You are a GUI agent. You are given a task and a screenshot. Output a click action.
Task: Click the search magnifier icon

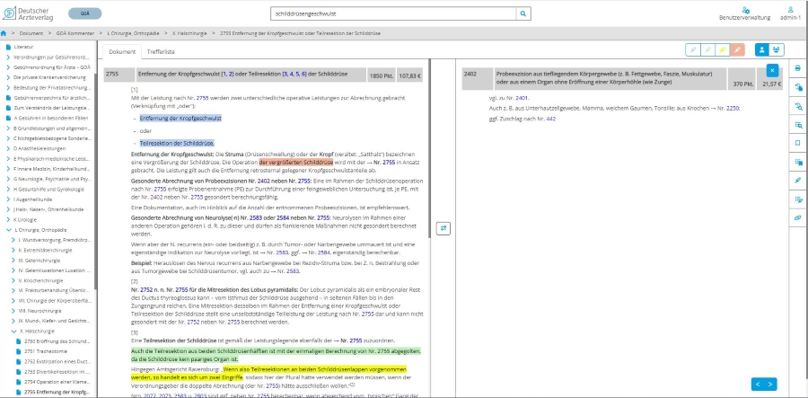[524, 14]
